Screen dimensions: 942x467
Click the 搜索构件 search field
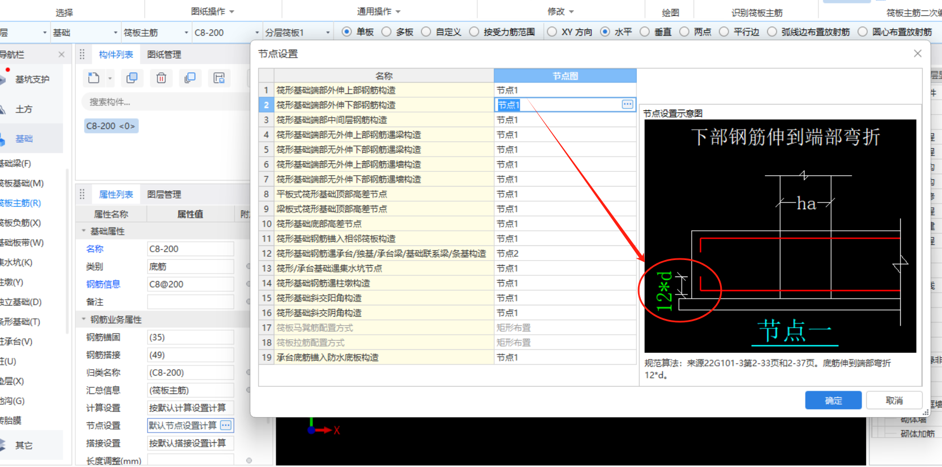click(164, 102)
